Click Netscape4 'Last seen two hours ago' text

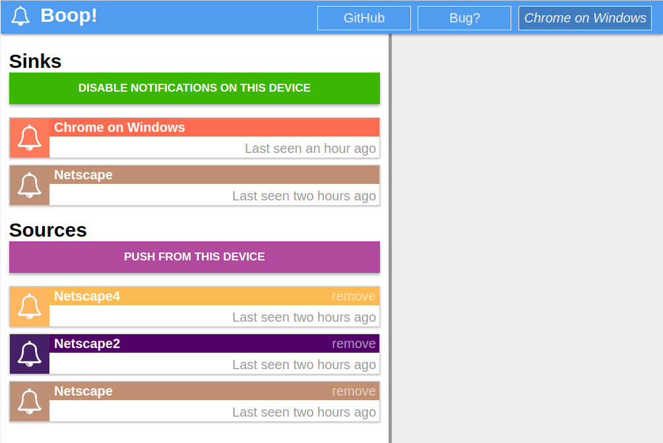[304, 317]
